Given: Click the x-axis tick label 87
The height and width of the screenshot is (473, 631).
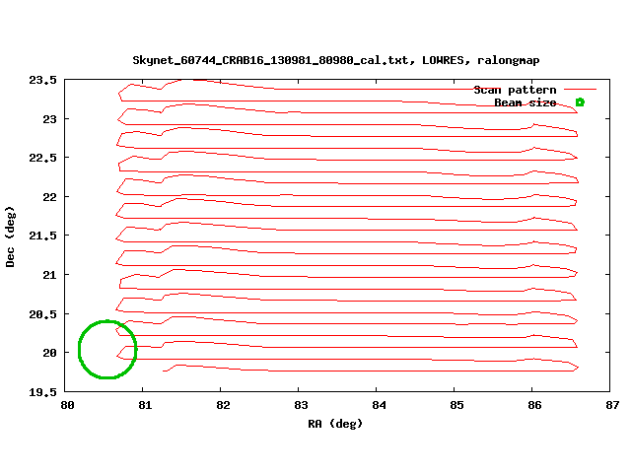Looking at the screenshot, I should pyautogui.click(x=612, y=405).
